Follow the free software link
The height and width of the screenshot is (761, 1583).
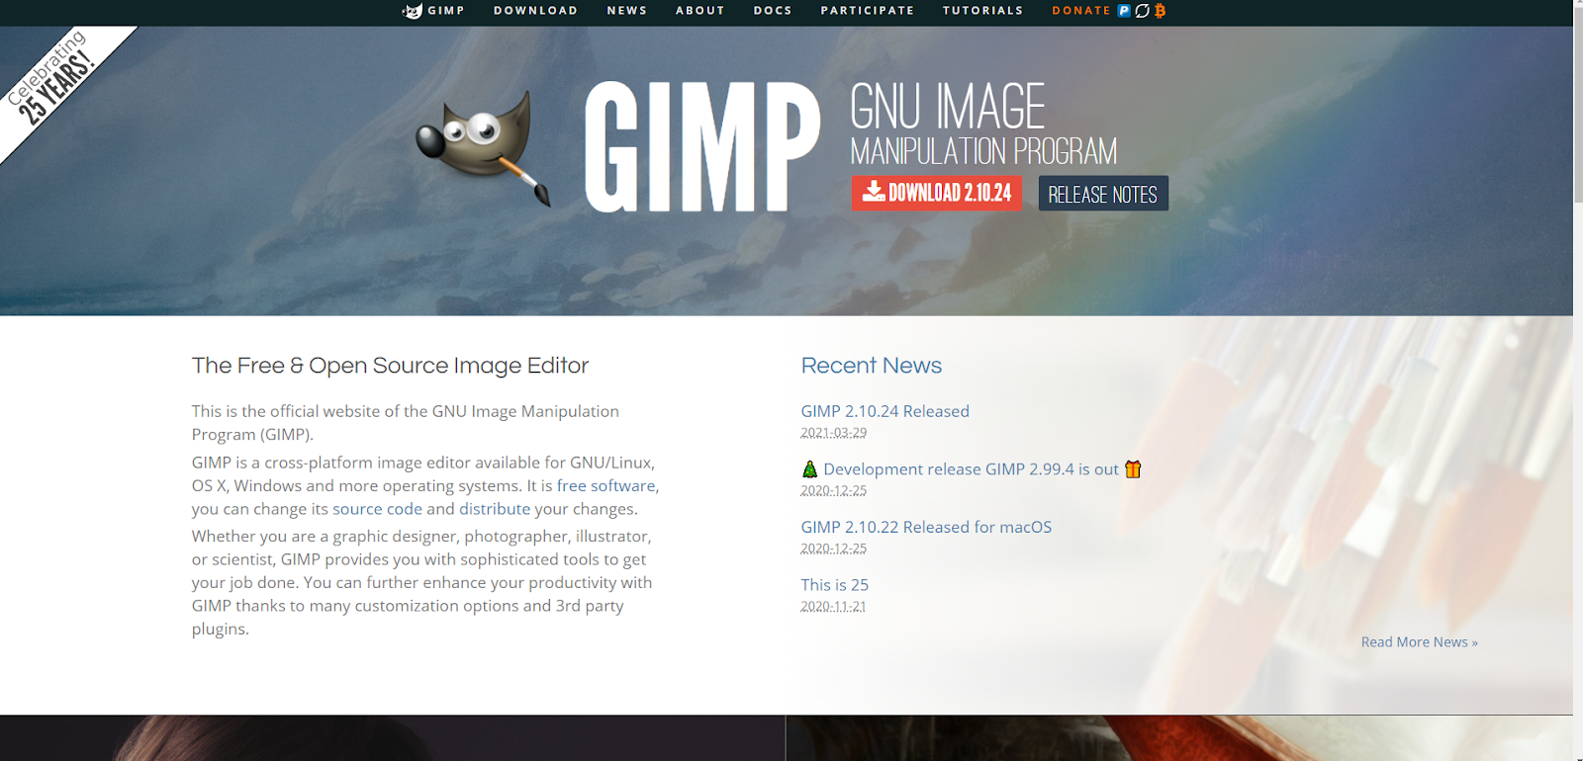pyautogui.click(x=605, y=485)
